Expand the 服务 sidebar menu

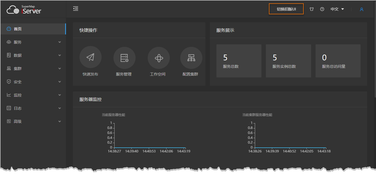(x=33, y=42)
